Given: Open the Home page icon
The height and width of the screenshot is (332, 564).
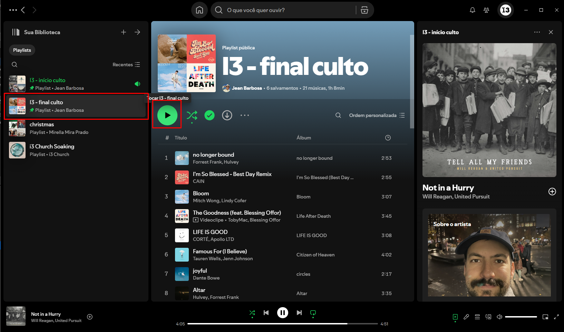Looking at the screenshot, I should pos(200,10).
